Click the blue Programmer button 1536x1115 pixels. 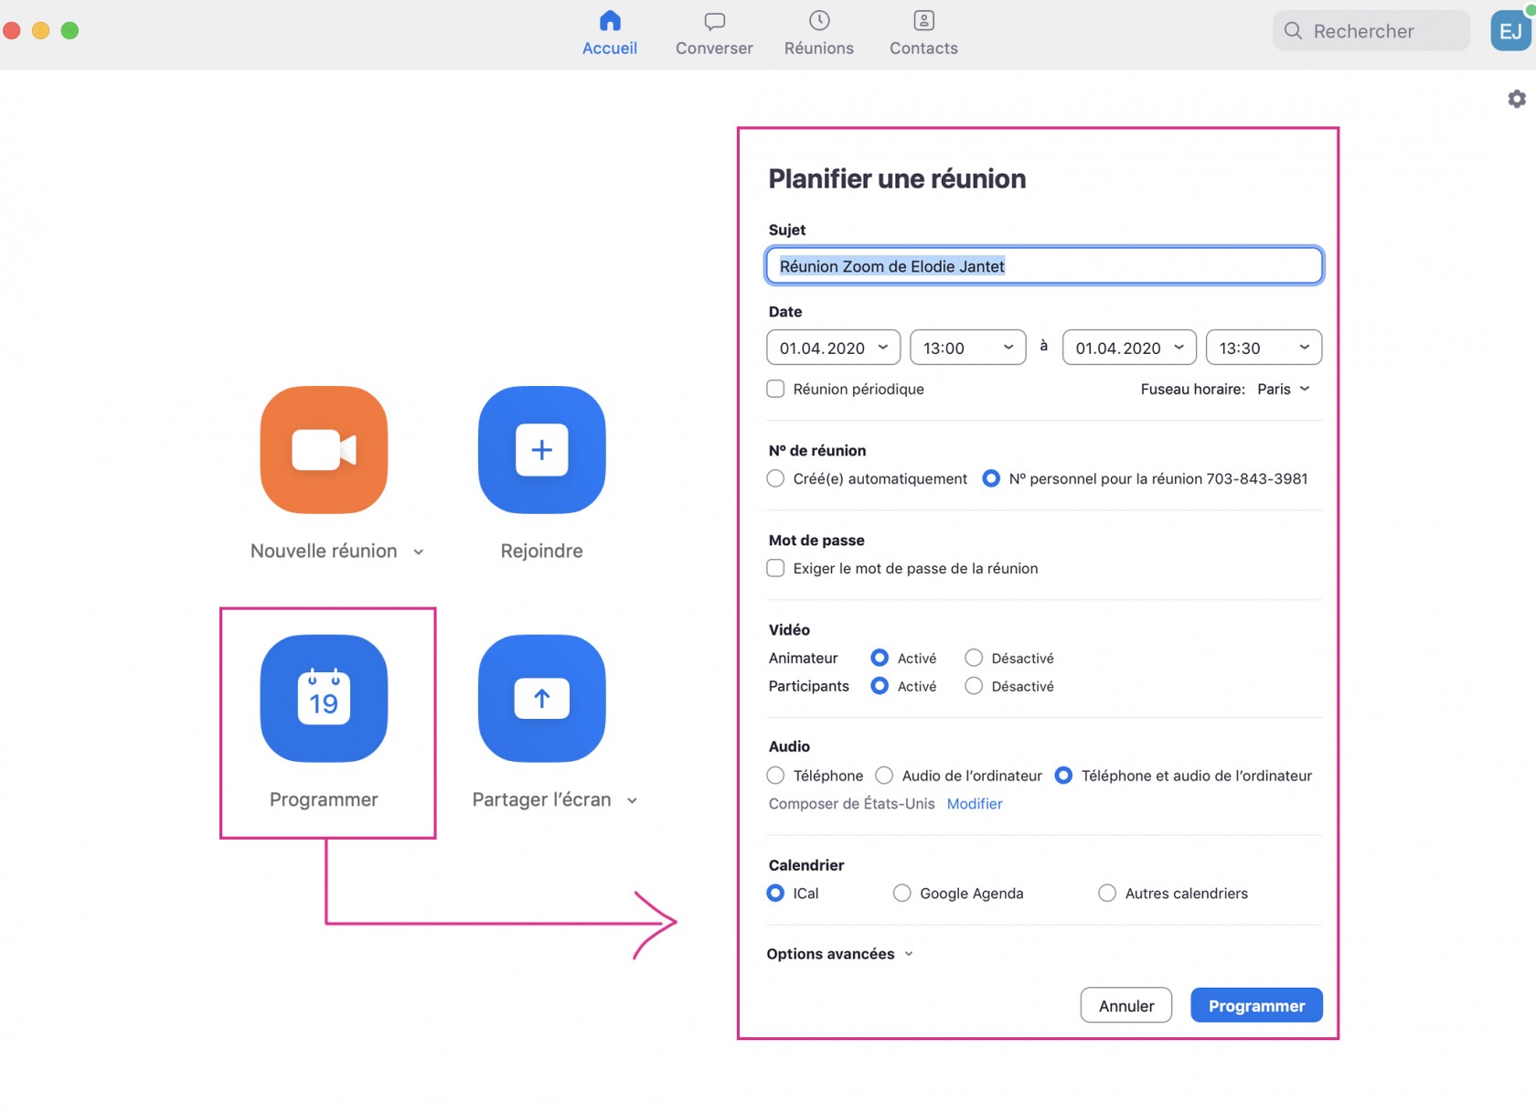1256,1005
